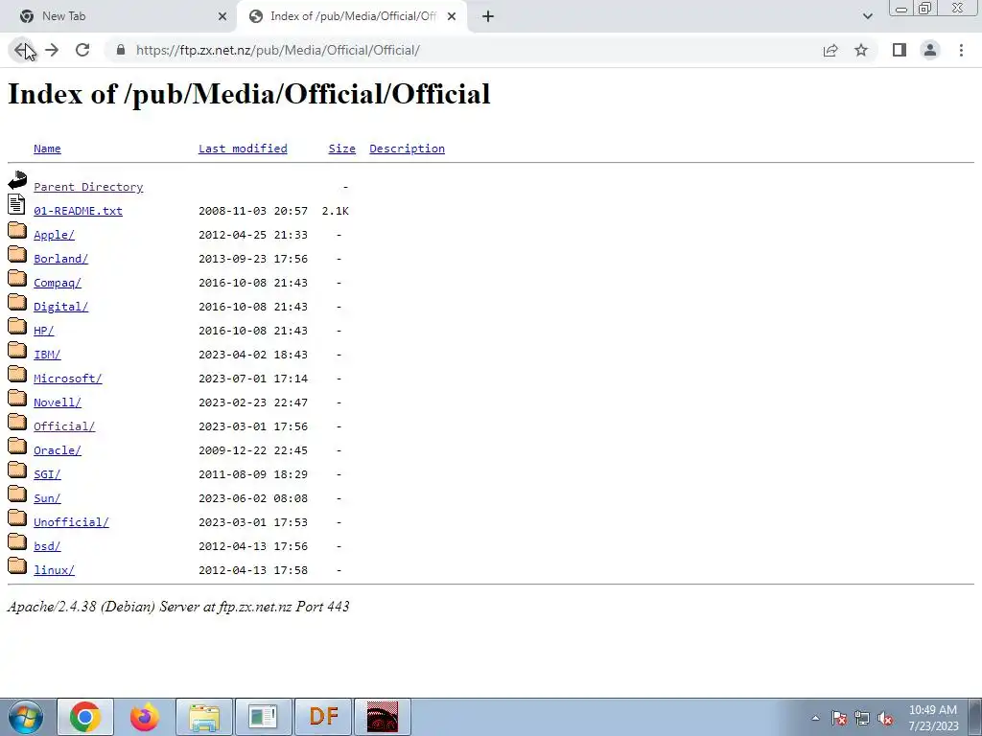The height and width of the screenshot is (736, 982).
Task: Open the Compaq/ directory link
Action: 57,283
